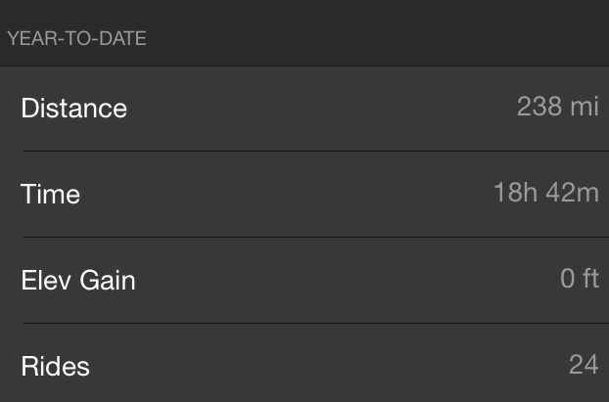The image size is (609, 402).
Task: Select the Distance row label
Action: pyautogui.click(x=73, y=108)
